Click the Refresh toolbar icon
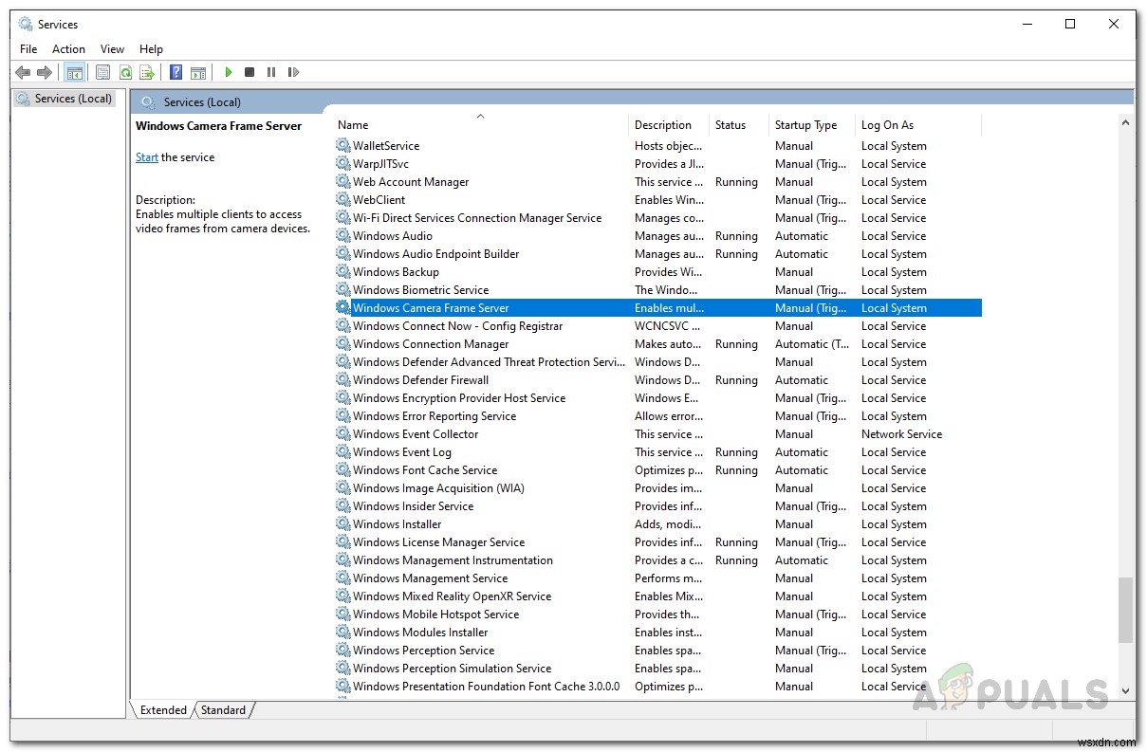Viewport: 1147px width, 752px height. 124,72
